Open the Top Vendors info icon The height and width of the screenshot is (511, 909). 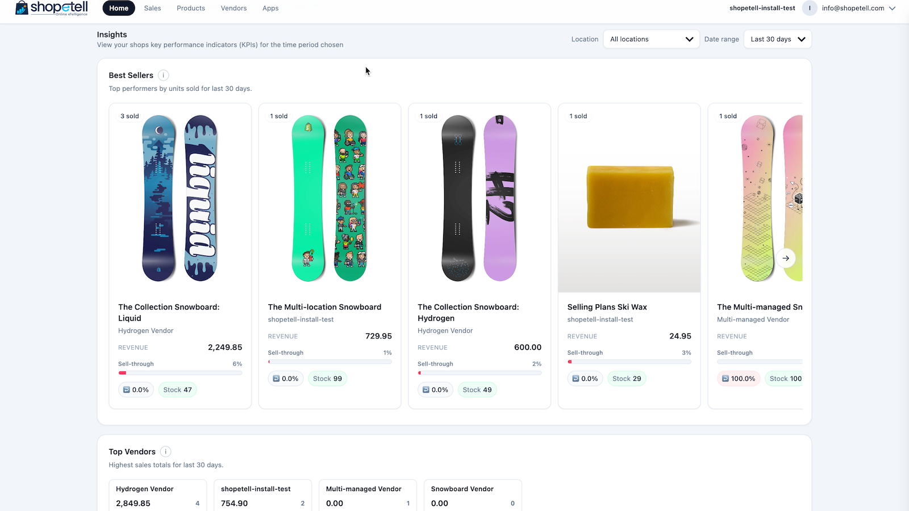coord(165,451)
